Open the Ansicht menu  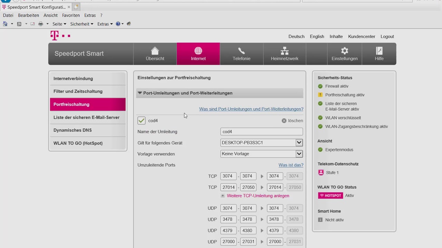[x=51, y=15]
